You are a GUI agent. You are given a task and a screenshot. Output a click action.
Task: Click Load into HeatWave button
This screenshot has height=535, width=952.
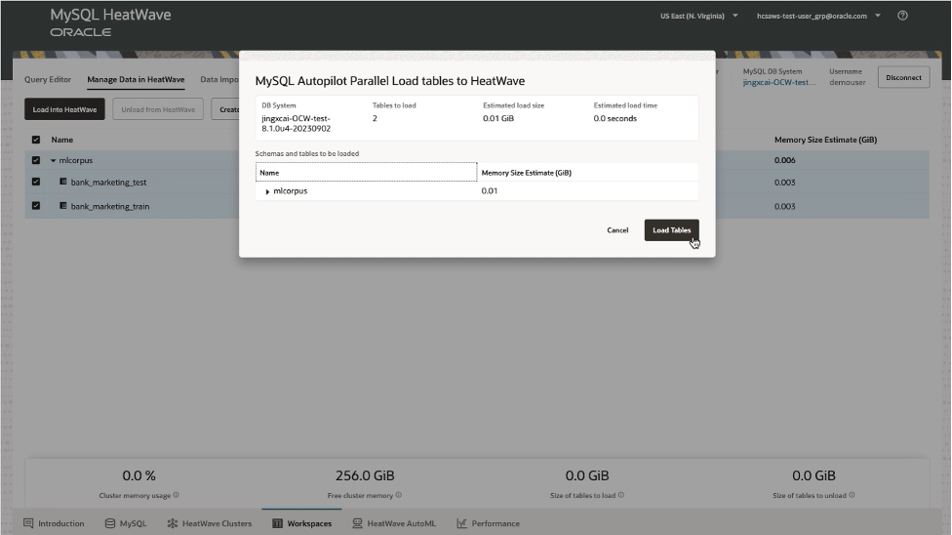pos(64,109)
